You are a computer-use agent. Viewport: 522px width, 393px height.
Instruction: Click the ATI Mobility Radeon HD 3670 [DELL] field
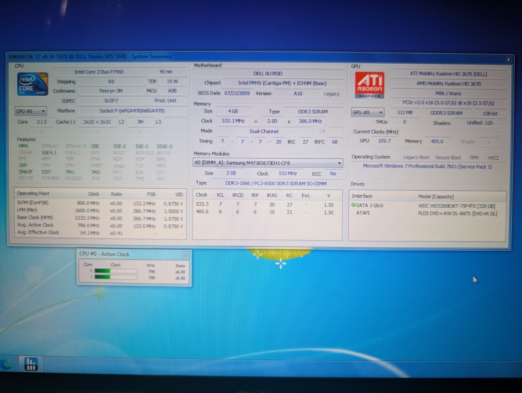[x=448, y=74]
